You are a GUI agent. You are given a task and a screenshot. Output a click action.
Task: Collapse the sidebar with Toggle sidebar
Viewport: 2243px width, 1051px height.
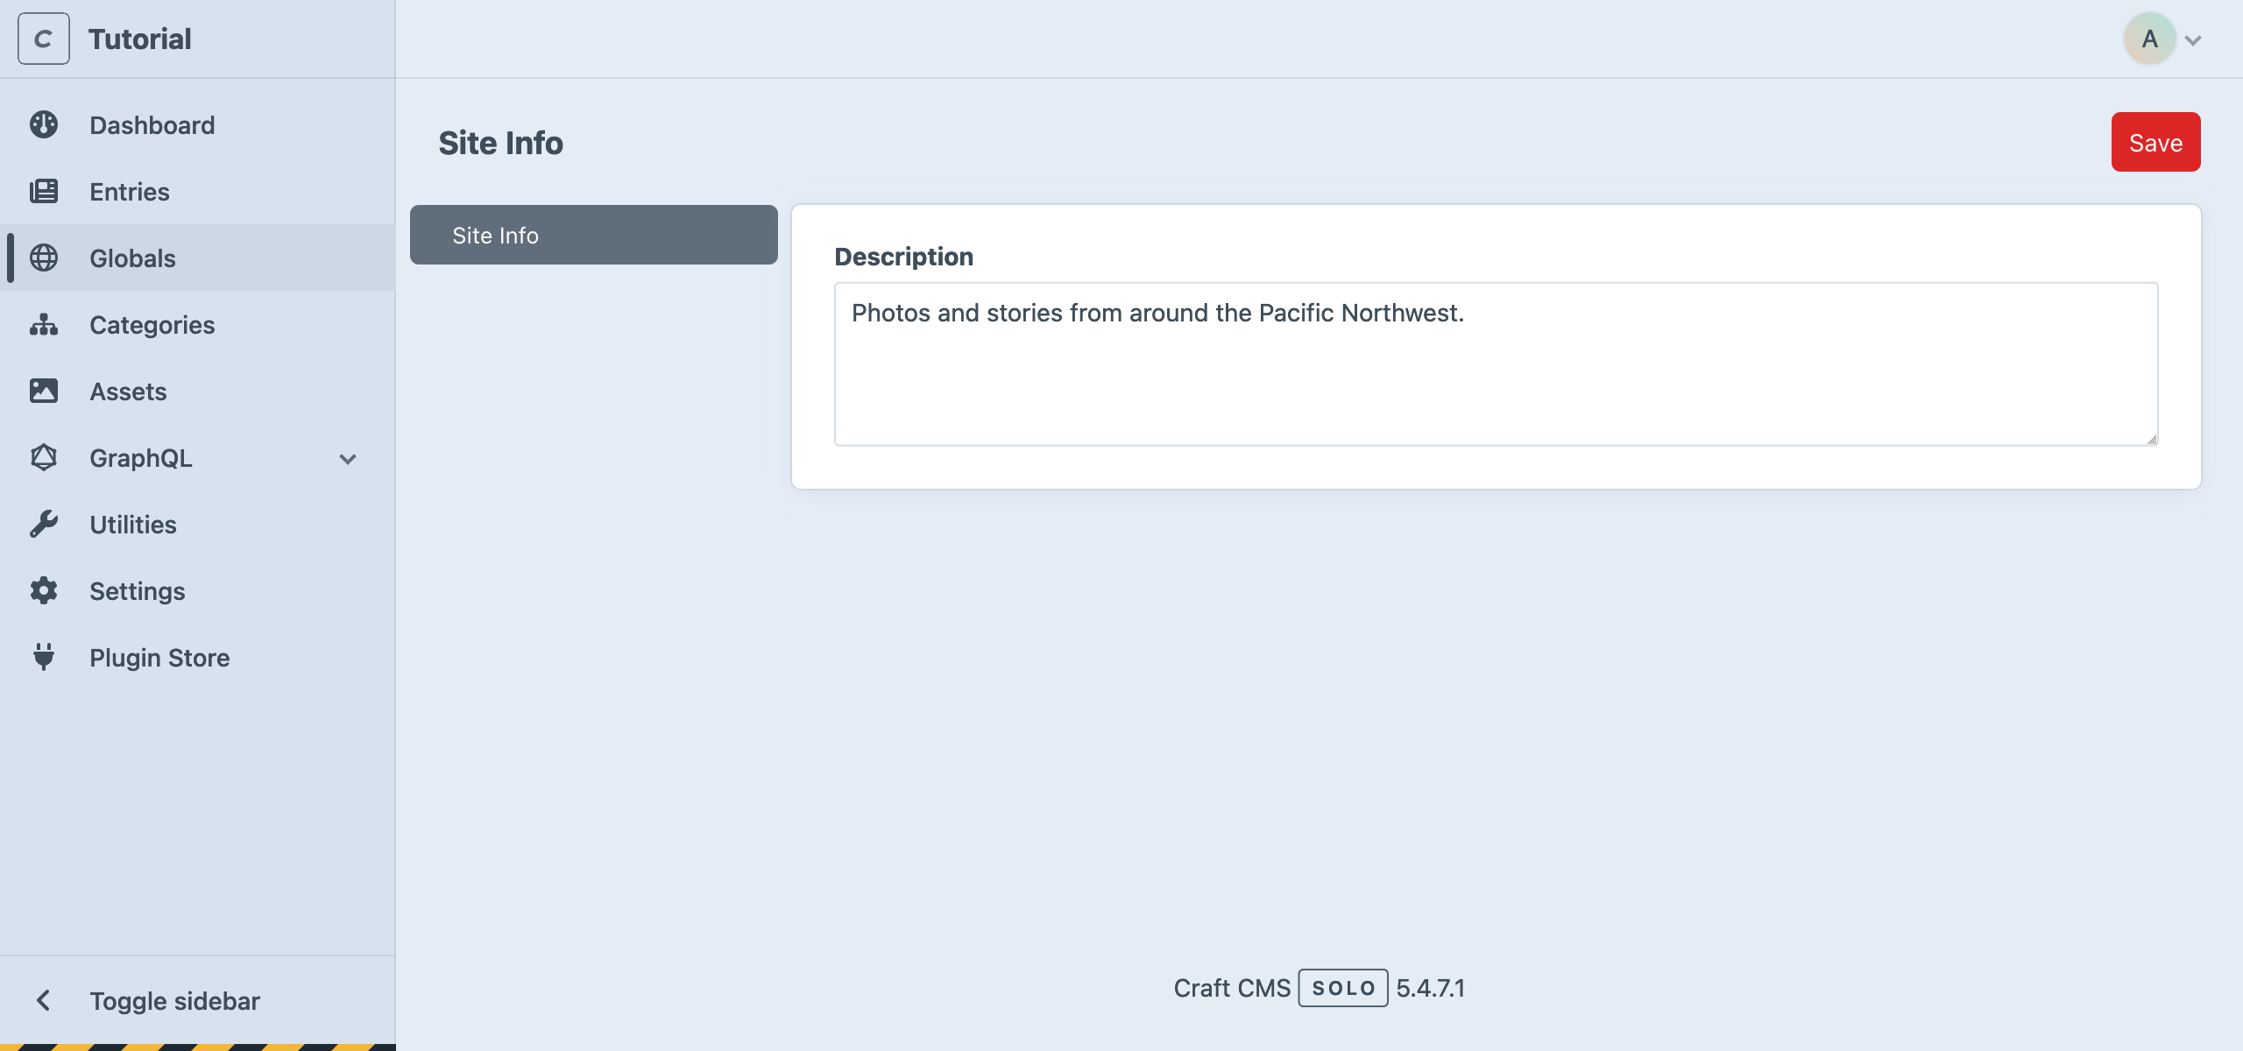(x=173, y=1000)
